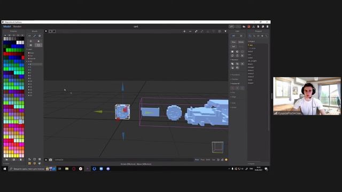Open project via the folder icon
342x192 pixels.
click(x=244, y=27)
